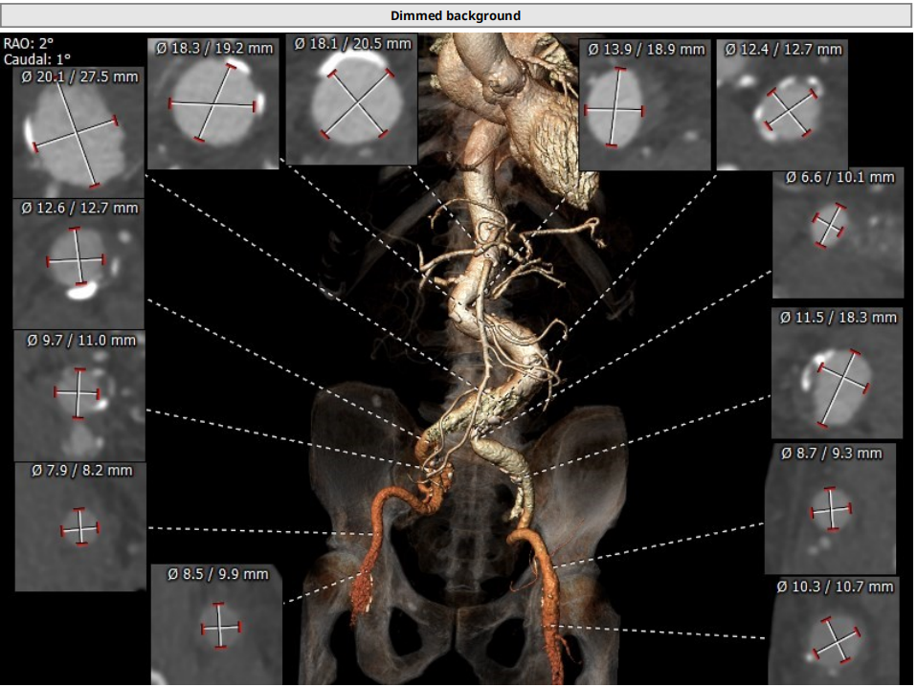Click the 7.9 / 8.2 mm cross-section thumbnail
The height and width of the screenshot is (687, 917).
tap(80, 531)
